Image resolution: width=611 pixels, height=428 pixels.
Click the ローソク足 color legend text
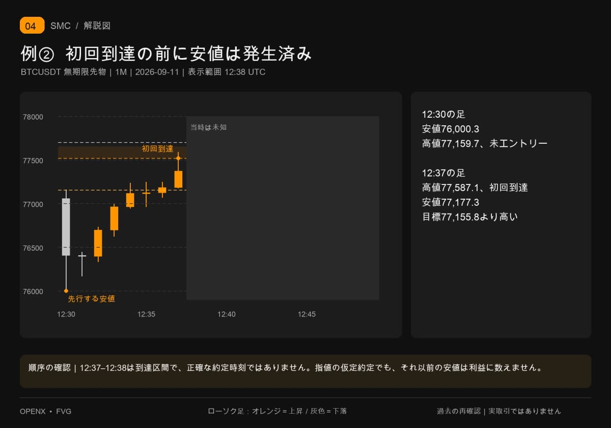click(277, 411)
